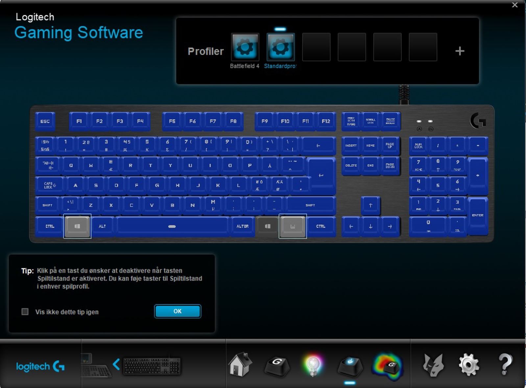526x388 pixels.
Task: Toggle the W key
Action: 91,165
